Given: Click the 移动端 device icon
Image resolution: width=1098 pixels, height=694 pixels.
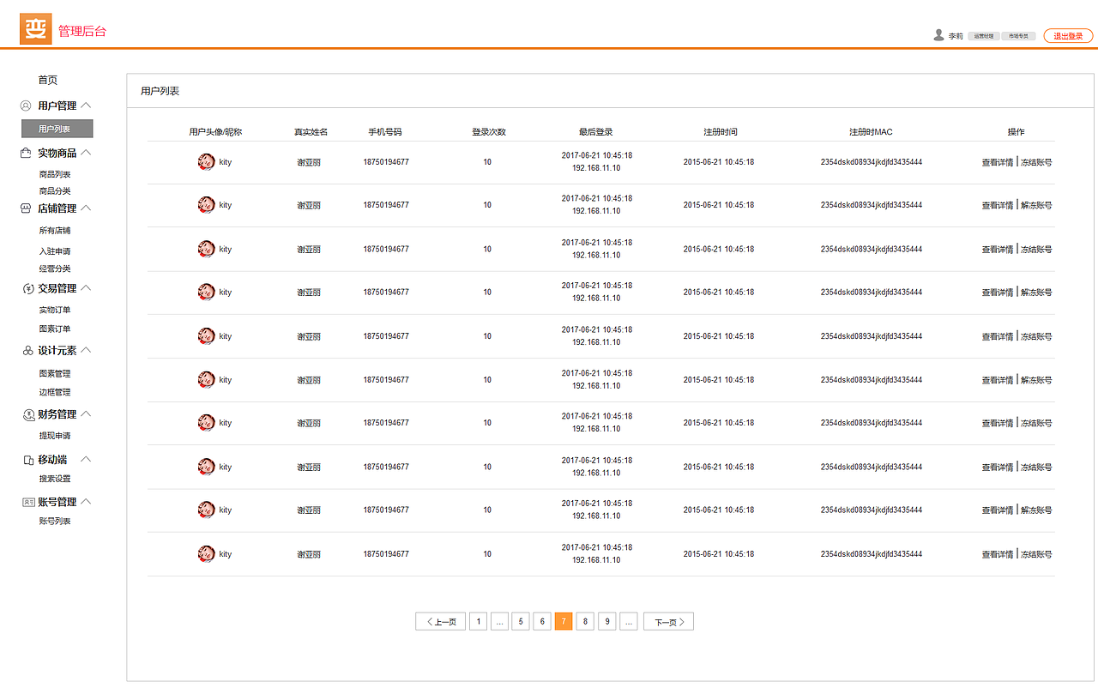Looking at the screenshot, I should pyautogui.click(x=28, y=459).
